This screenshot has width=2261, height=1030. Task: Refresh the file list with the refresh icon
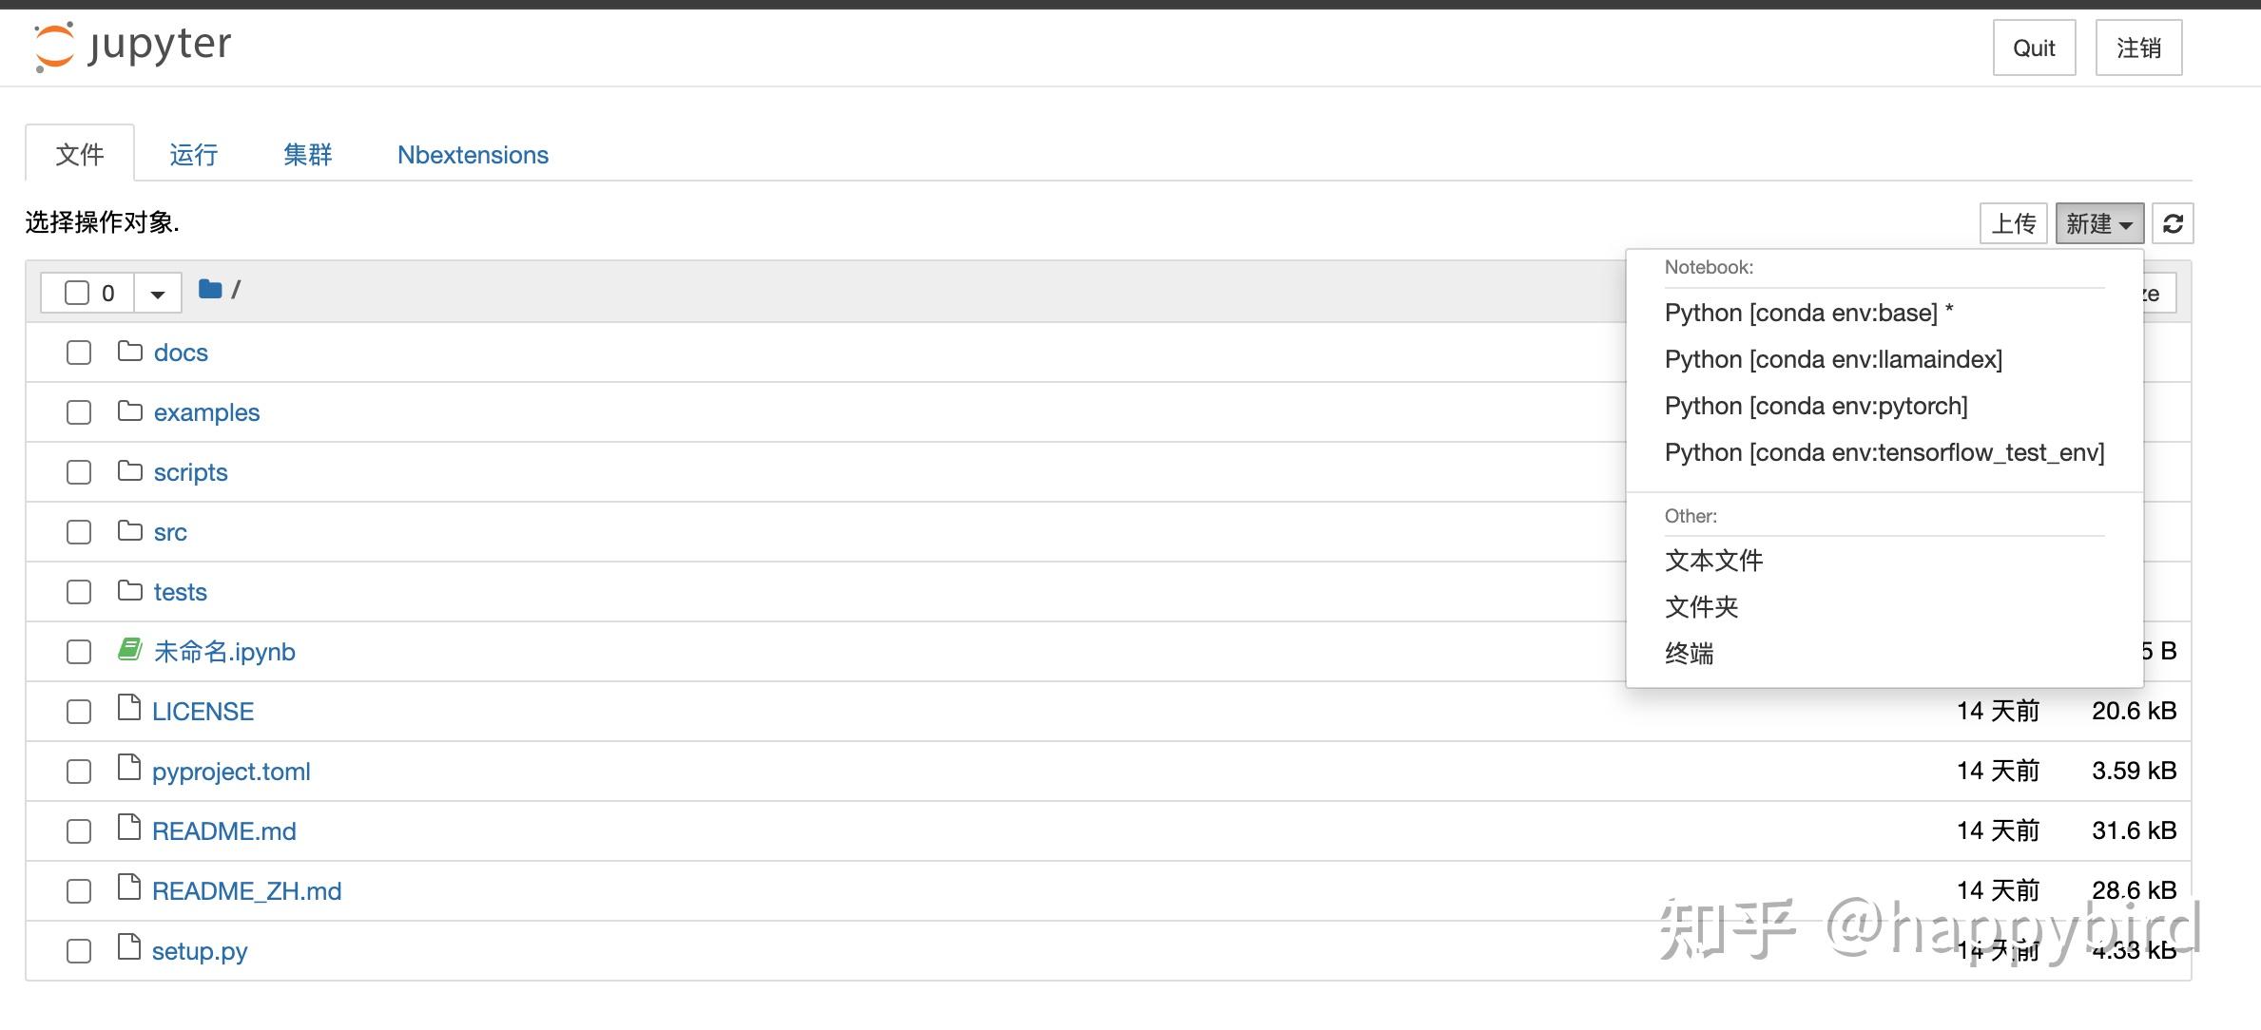(x=2173, y=223)
